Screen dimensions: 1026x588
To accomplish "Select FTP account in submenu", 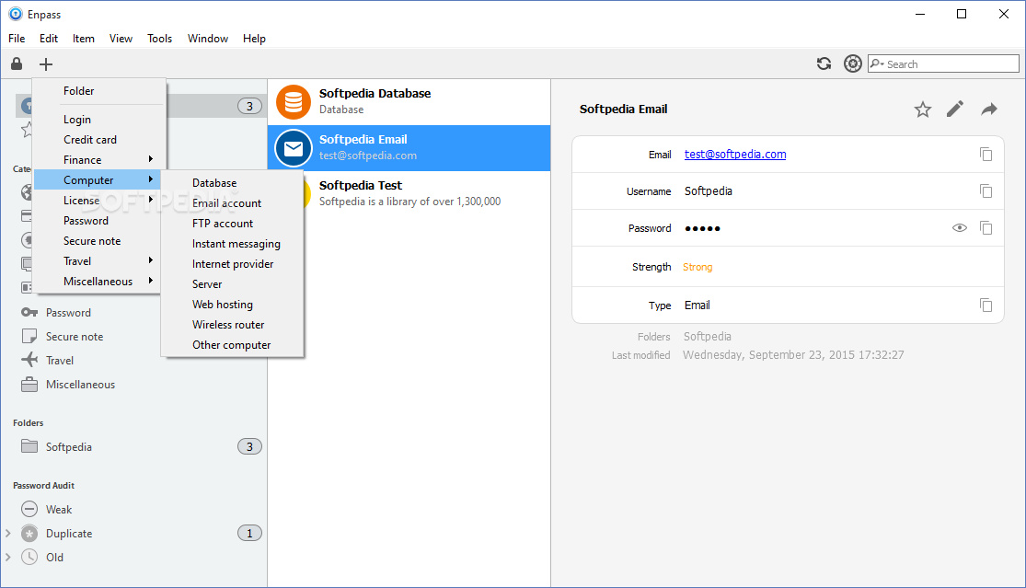I will [232, 224].
